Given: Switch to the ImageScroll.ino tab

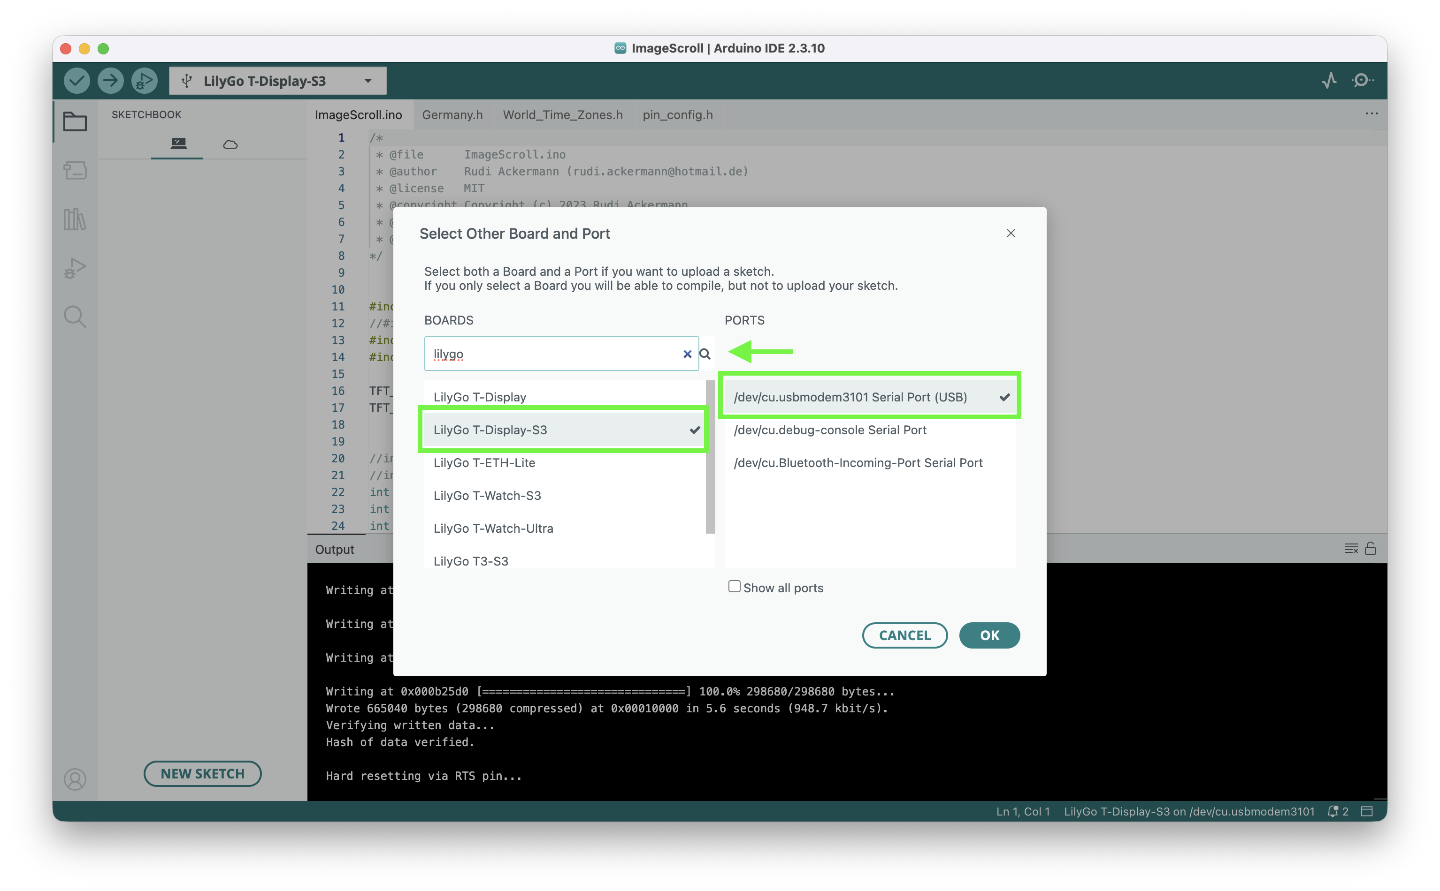Looking at the screenshot, I should coord(359,115).
